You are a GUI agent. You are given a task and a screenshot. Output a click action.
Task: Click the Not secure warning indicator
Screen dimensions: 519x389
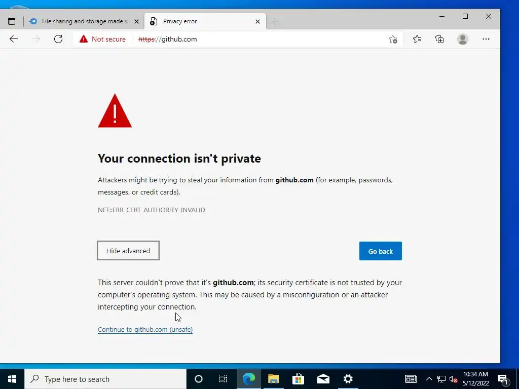(102, 39)
